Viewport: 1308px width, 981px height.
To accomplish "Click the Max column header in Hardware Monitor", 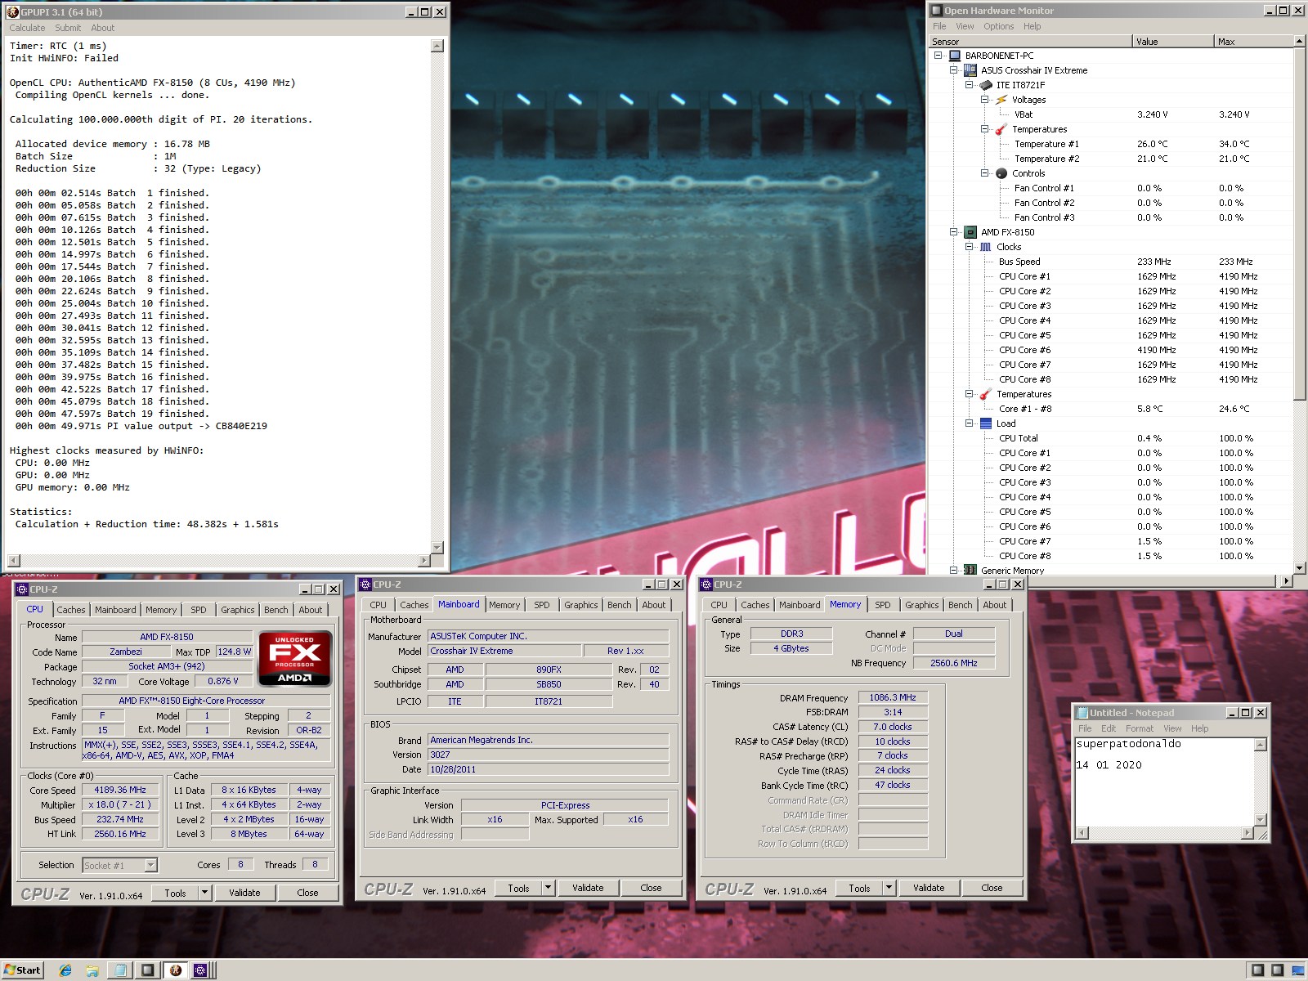I will (x=1253, y=41).
